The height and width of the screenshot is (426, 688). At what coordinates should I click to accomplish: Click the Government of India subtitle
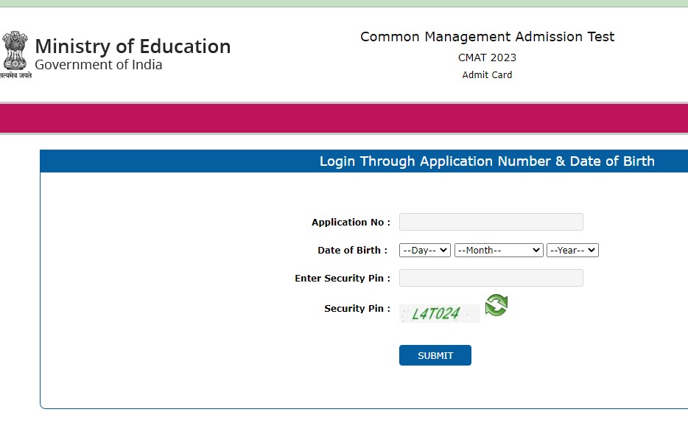click(99, 65)
